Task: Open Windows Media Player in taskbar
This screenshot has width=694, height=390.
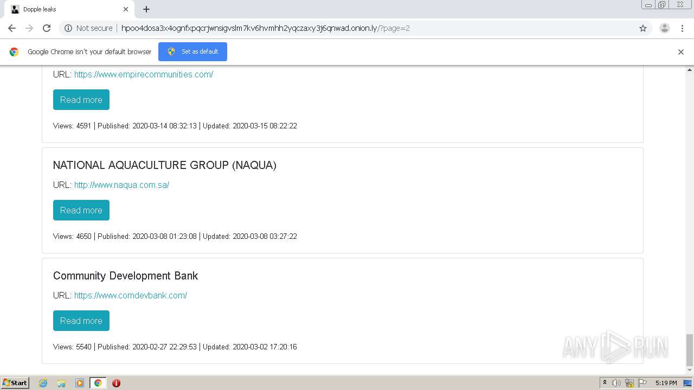Action: pos(80,383)
